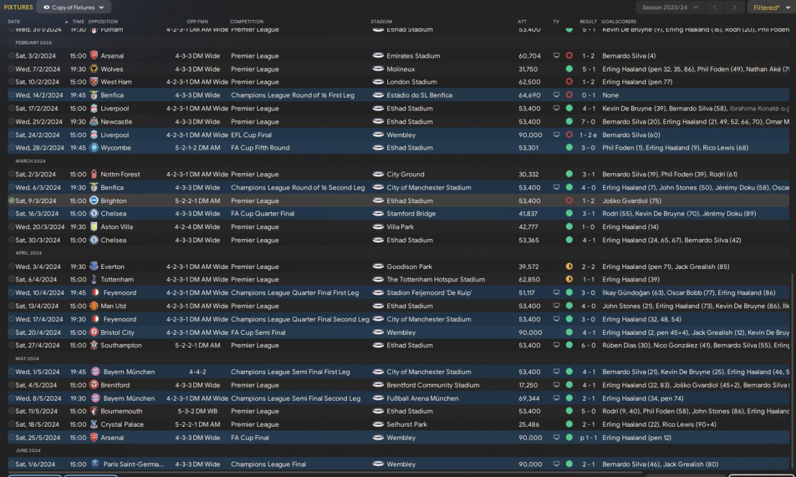Click the Wycombe club badge
This screenshot has width=796, height=477.
[x=94, y=148]
